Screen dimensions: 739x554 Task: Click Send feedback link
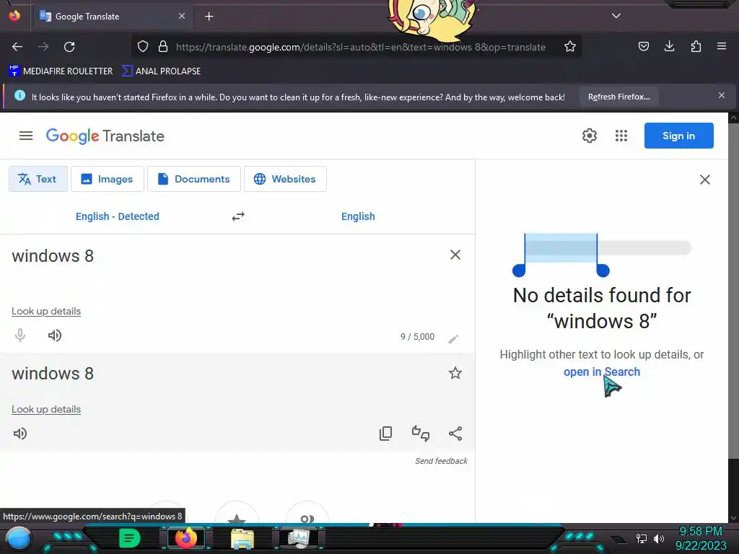pyautogui.click(x=441, y=461)
